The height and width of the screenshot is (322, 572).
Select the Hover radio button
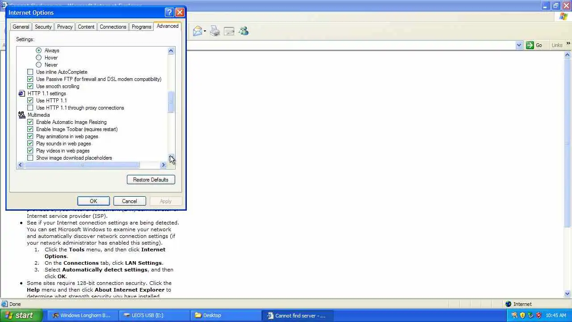(x=39, y=58)
